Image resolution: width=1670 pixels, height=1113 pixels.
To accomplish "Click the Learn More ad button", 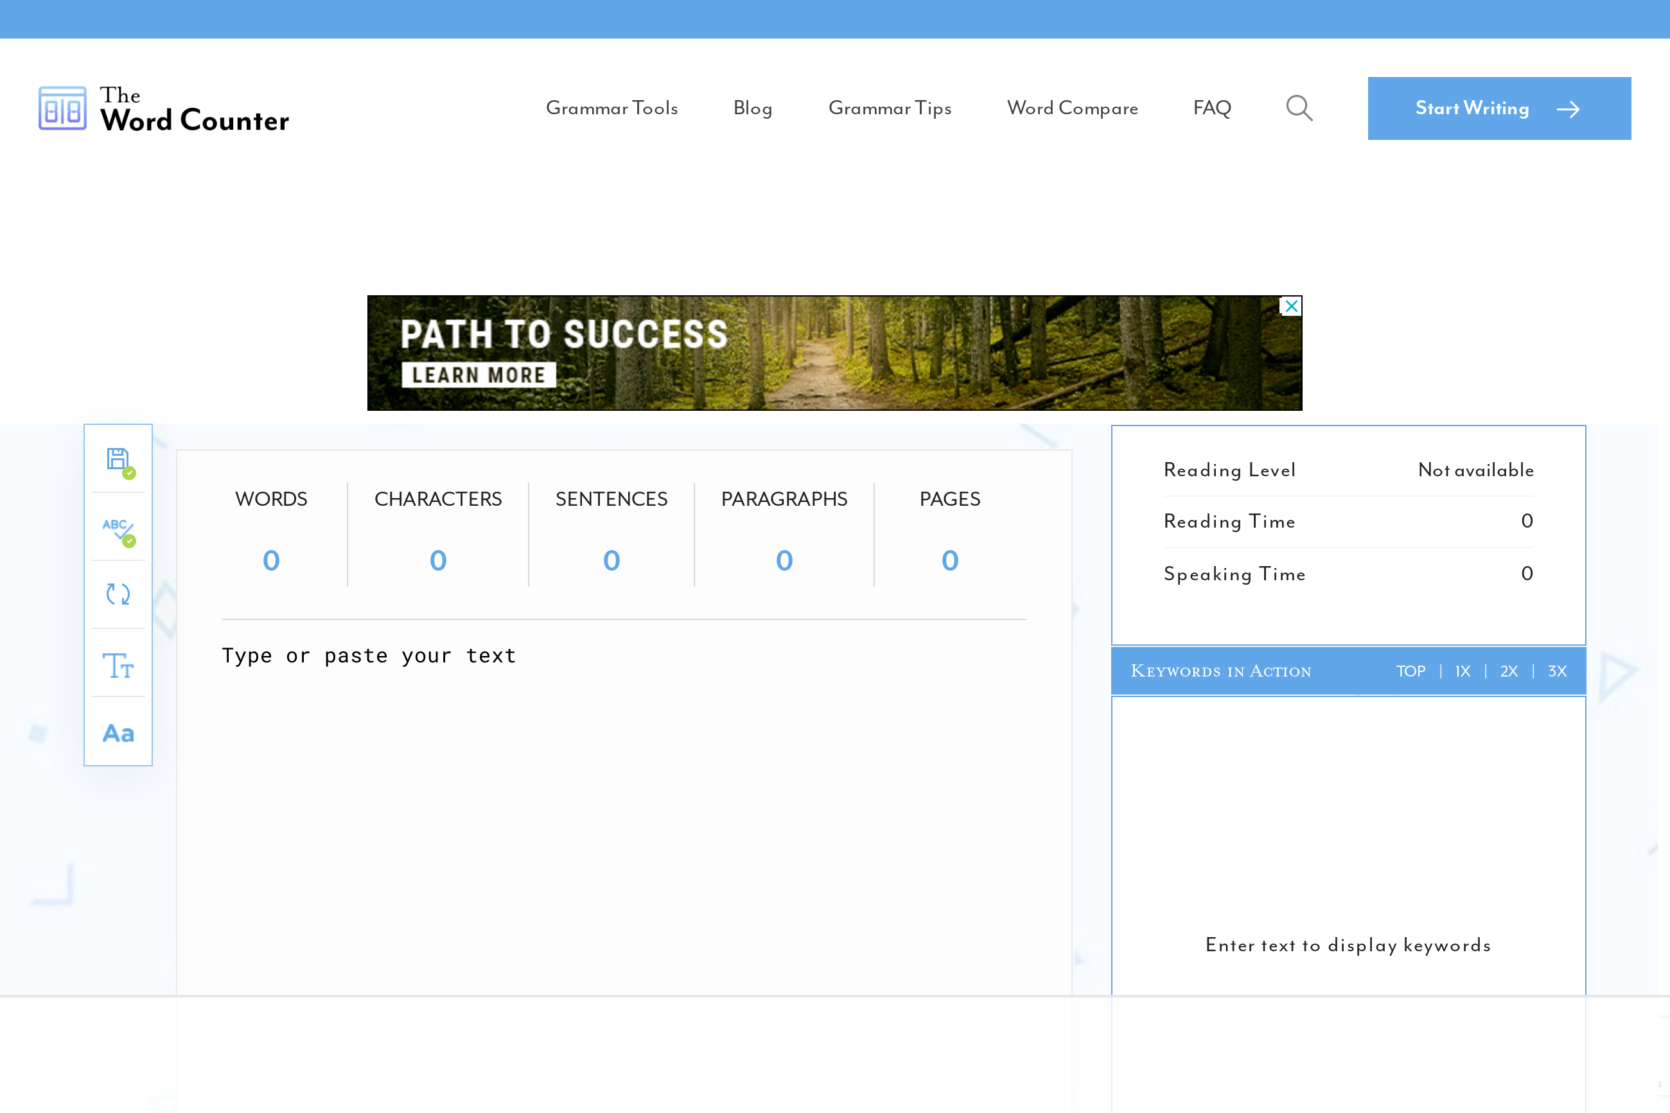I will pos(479,375).
